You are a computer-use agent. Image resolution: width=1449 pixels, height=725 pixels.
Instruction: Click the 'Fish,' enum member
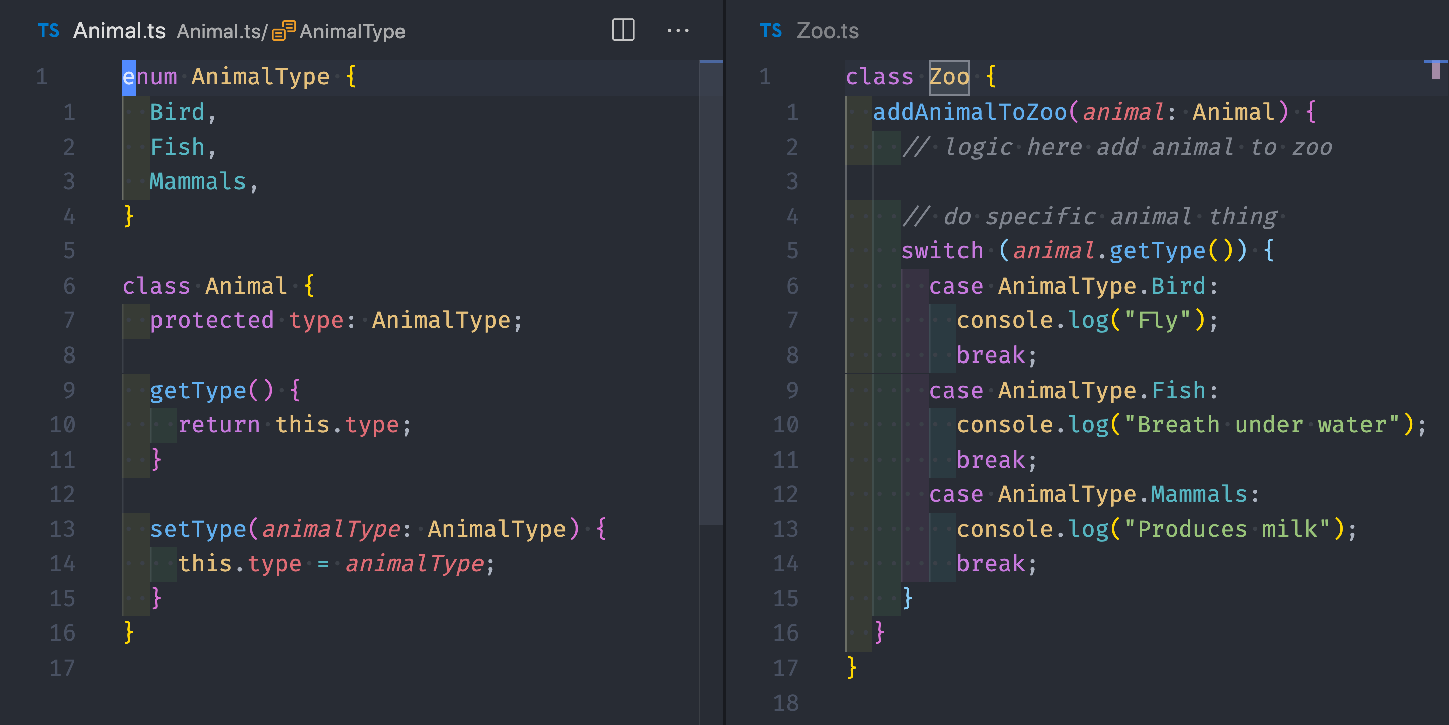coord(183,147)
